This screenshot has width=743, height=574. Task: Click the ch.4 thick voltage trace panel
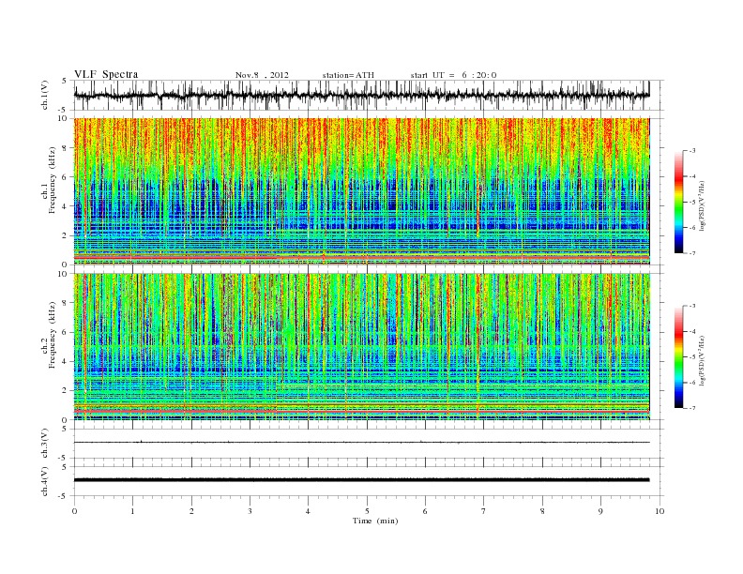(x=369, y=481)
